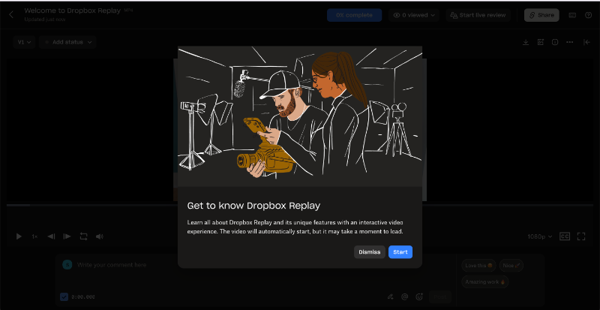Viewport: 600px width, 310px height.
Task: Step back one frame
Action: [x=51, y=236]
